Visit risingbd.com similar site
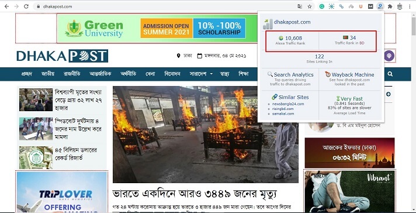 tap(283, 109)
